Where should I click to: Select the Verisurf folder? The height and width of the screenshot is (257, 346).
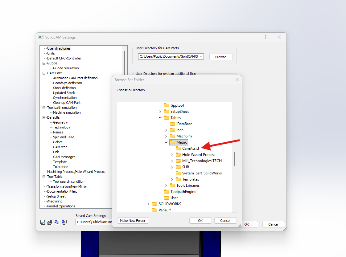click(165, 210)
